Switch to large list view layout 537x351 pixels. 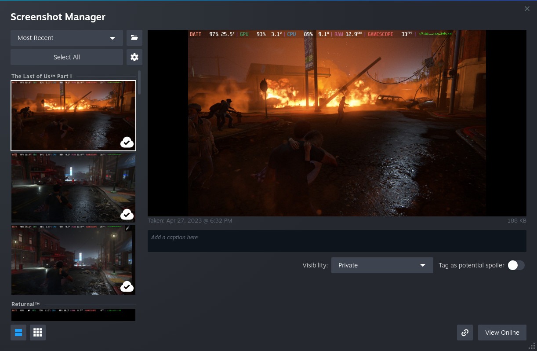[x=18, y=333]
